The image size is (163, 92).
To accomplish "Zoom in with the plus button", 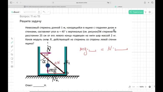I will pos(146,87).
